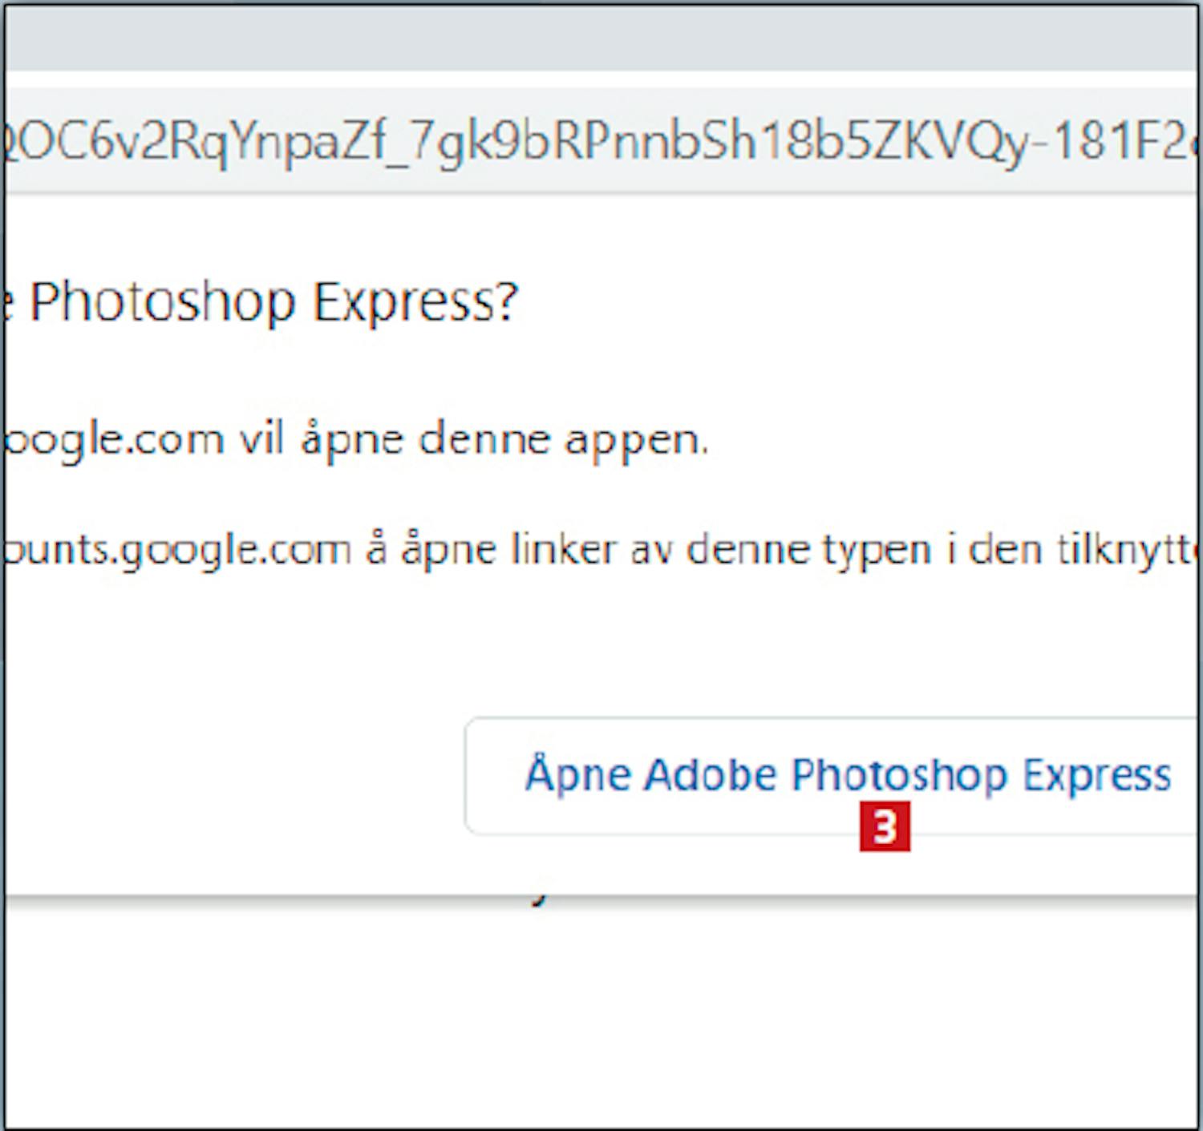Click "ounts.google.com" in the permission label
The height and width of the screenshot is (1131, 1203).
(176, 550)
